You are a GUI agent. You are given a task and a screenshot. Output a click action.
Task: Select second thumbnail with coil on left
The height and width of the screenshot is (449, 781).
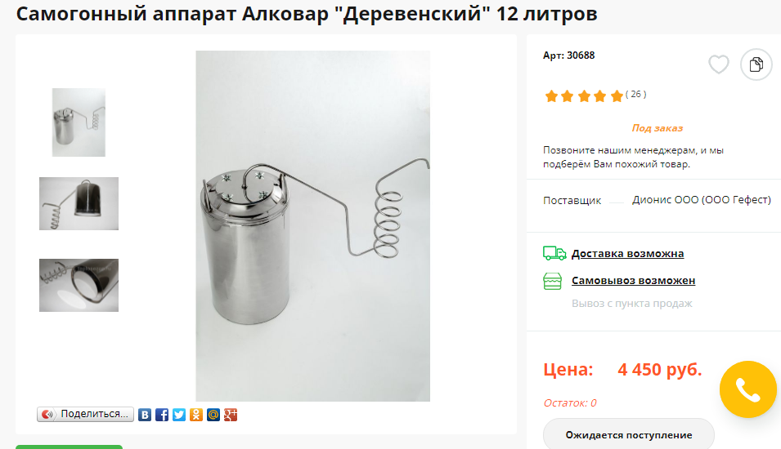79,203
